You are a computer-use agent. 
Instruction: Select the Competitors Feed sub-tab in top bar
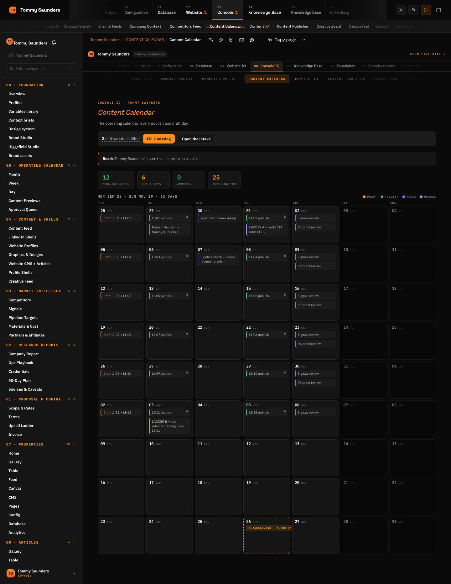click(185, 26)
